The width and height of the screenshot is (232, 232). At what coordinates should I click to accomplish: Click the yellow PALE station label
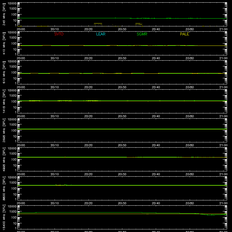(184, 34)
